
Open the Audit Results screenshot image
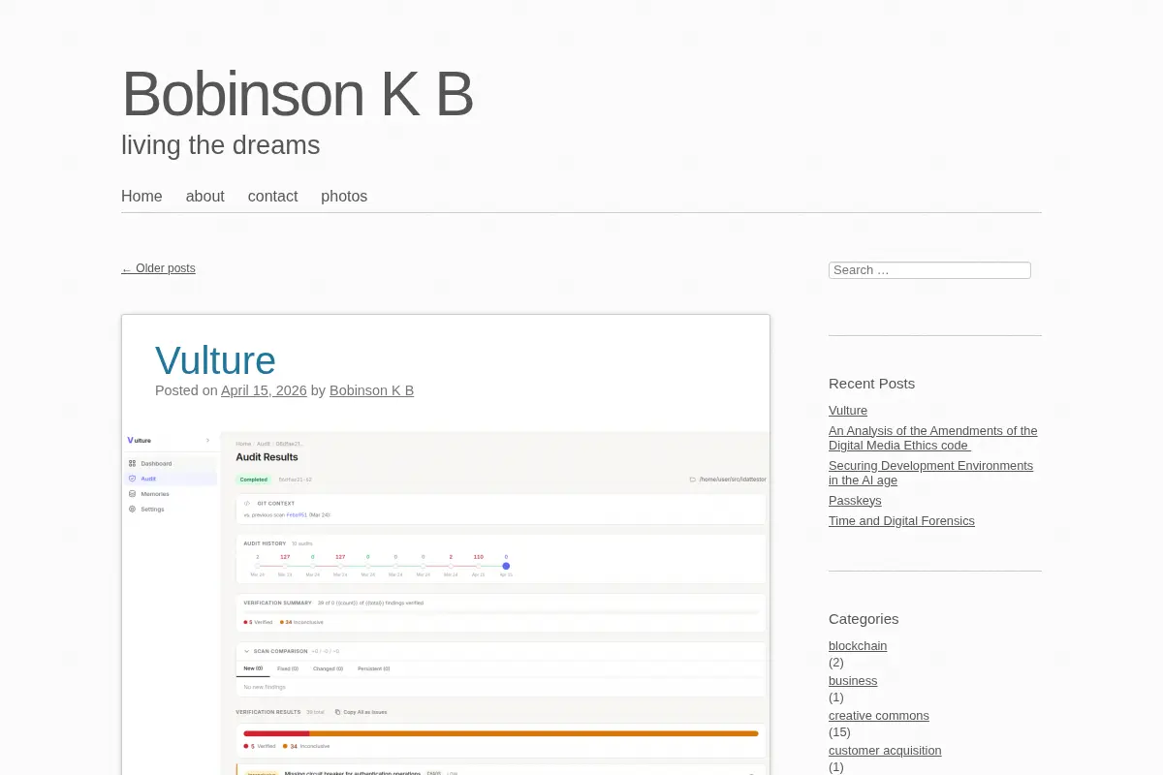click(446, 603)
